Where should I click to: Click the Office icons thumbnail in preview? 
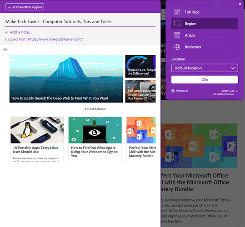coord(141,130)
